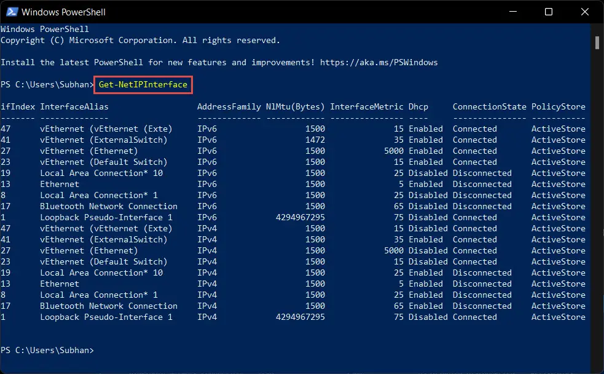Click the IPv6 Bluetooth Network Connection row
Image resolution: width=604 pixels, height=374 pixels.
(293, 206)
